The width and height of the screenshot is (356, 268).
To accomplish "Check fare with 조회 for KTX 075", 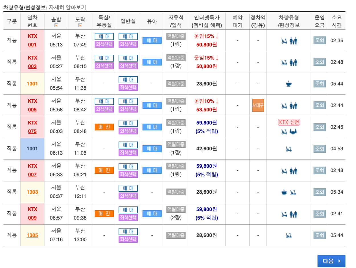I will pyautogui.click(x=320, y=127).
